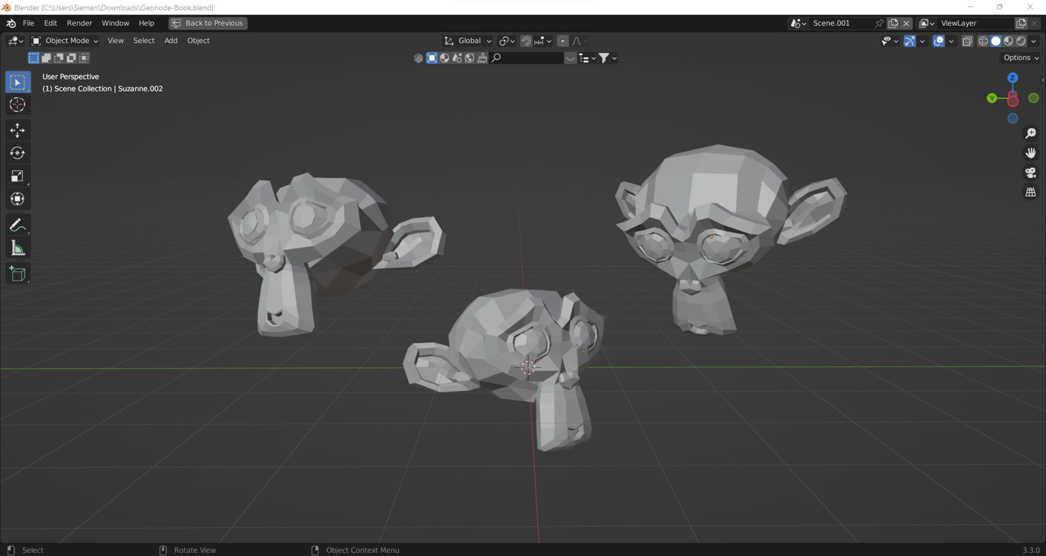
Task: Switch to Material Preview shading
Action: click(x=1009, y=41)
